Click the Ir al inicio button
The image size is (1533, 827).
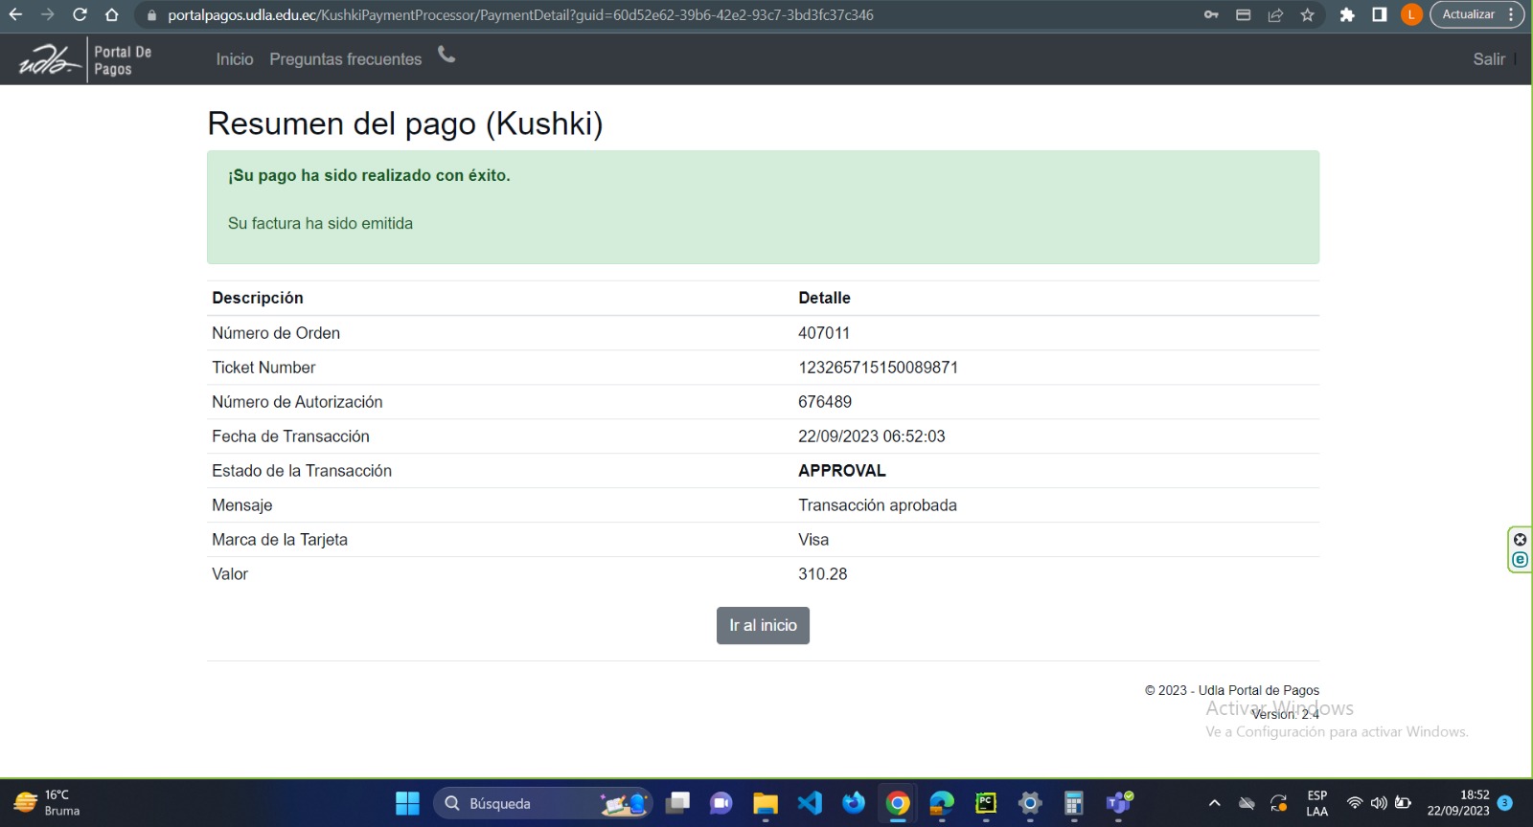point(763,625)
